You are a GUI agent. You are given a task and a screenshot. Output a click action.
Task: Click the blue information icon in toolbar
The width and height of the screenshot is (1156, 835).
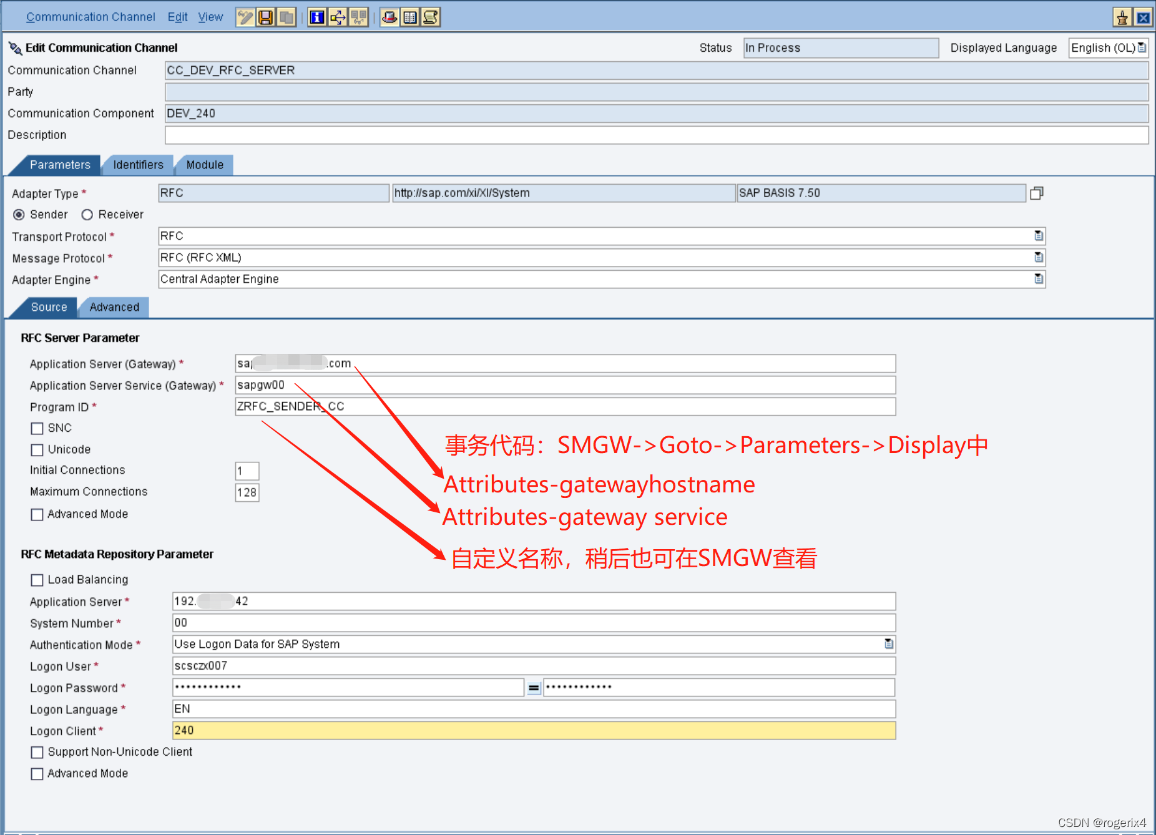click(x=317, y=17)
